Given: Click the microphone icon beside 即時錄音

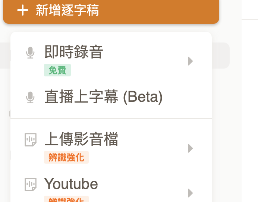Looking at the screenshot, I should tap(30, 53).
